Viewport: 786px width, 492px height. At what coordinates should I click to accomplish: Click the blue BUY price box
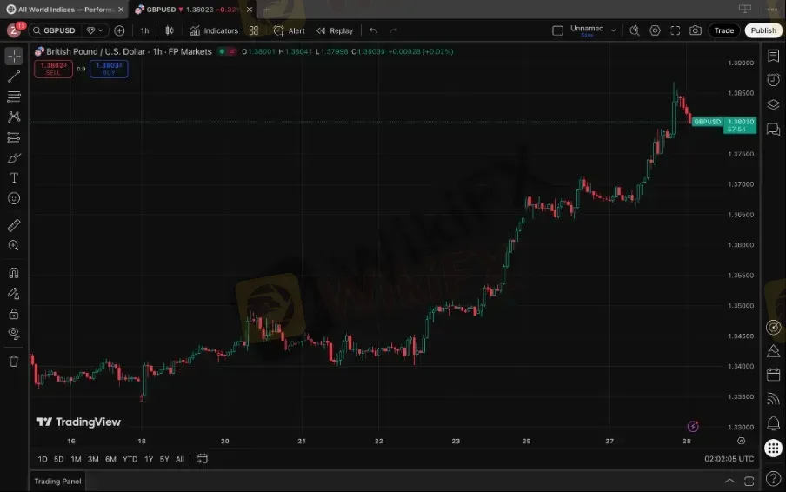click(x=109, y=70)
